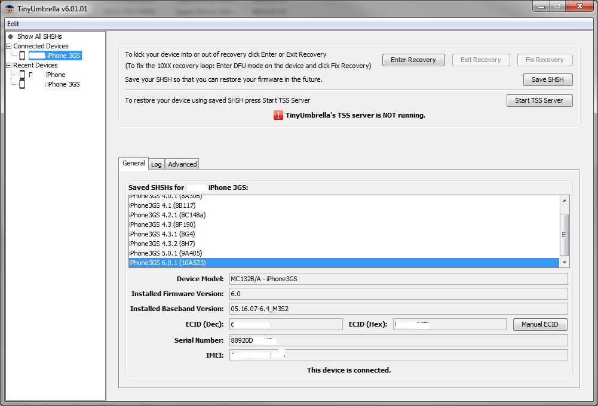
Task: Click the Installed Baseband Version field
Action: 398,309
